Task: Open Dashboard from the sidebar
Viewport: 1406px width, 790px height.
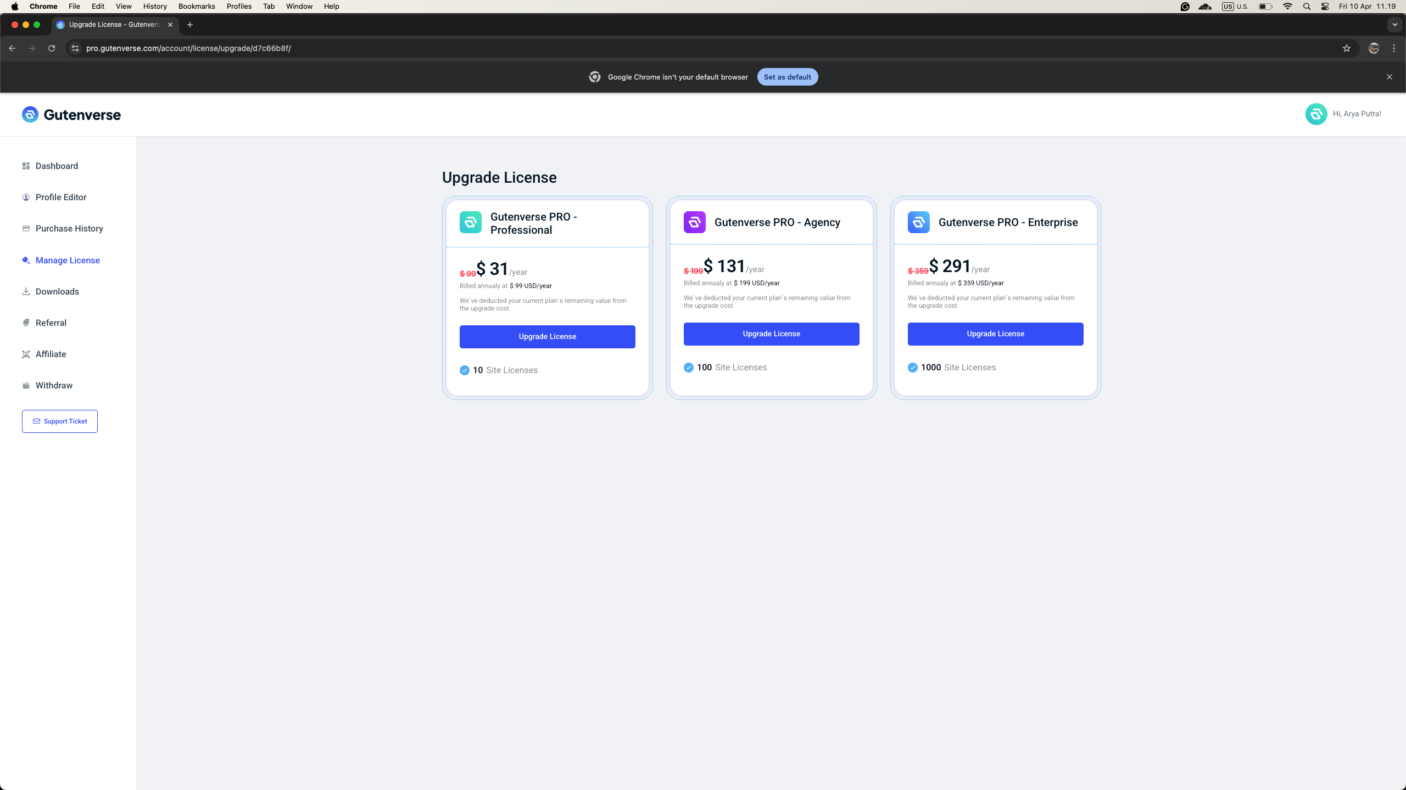Action: (57, 166)
